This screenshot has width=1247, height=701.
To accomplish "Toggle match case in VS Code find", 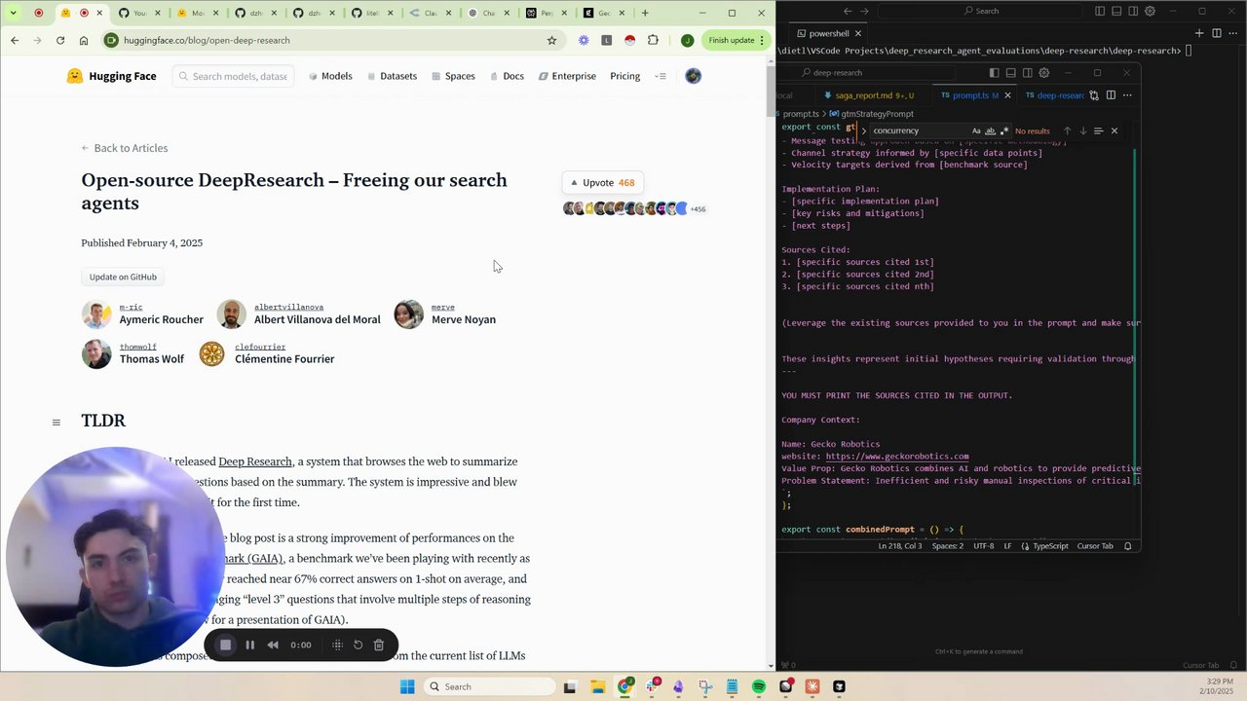I will [976, 130].
